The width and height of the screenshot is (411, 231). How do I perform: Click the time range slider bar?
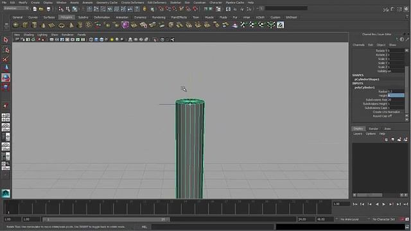106,219
